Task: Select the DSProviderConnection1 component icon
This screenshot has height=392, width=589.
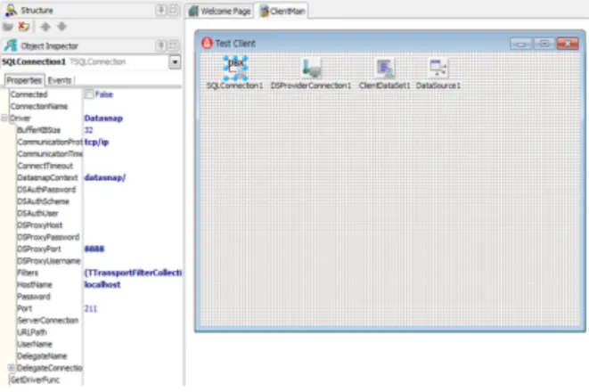Action: [x=311, y=68]
